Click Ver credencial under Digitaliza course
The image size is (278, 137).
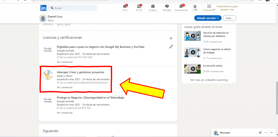click(x=65, y=62)
